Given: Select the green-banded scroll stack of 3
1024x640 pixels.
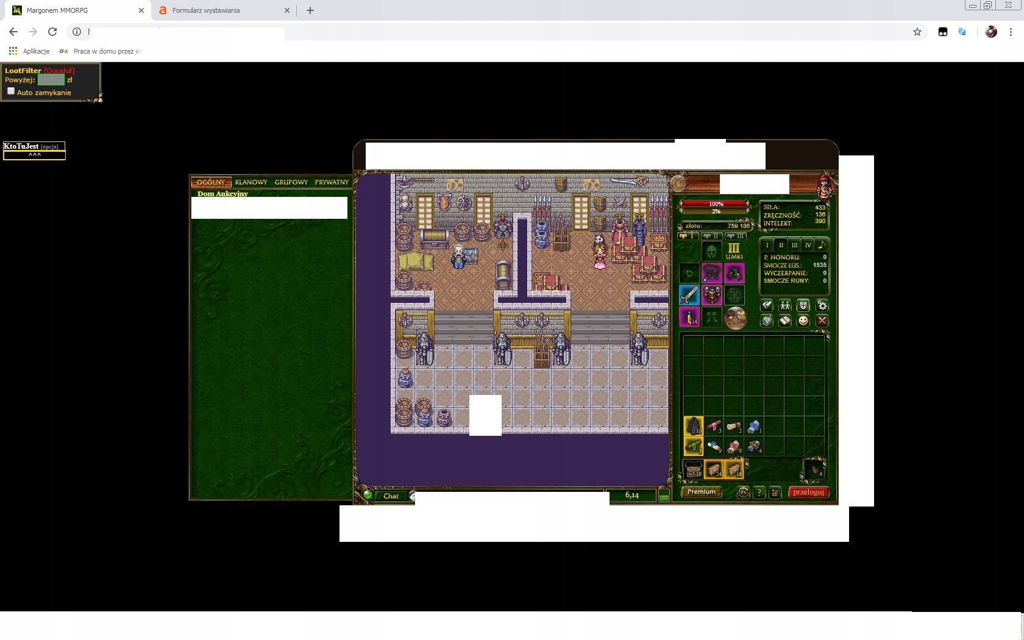Looking at the screenshot, I should pyautogui.click(x=694, y=446).
